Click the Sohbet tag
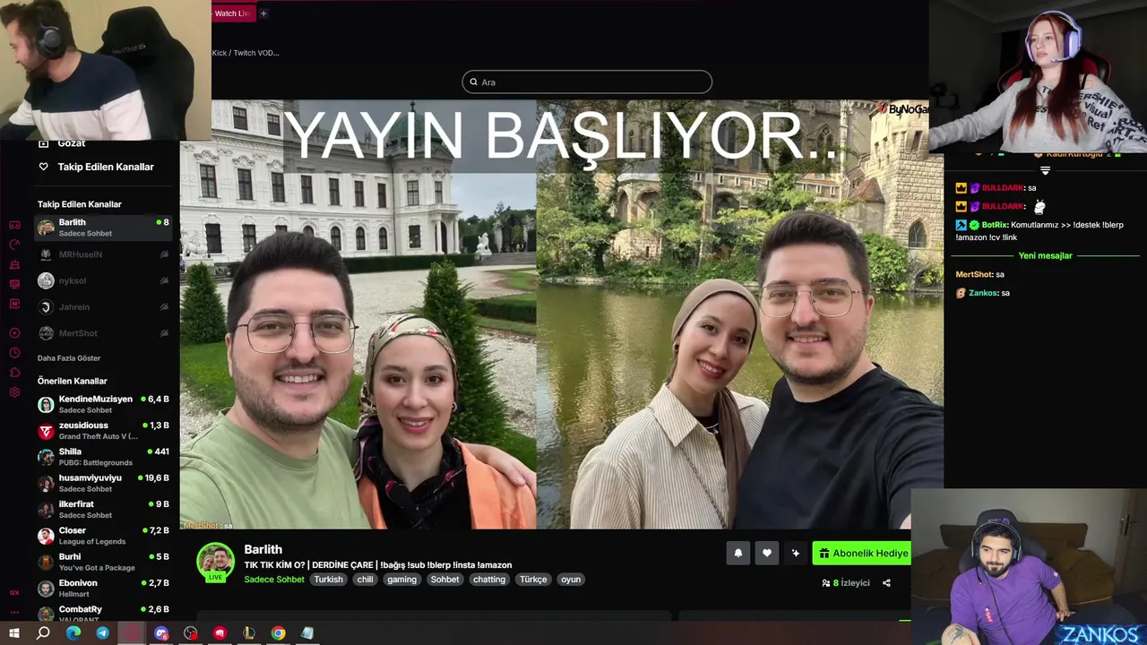1147x645 pixels. click(444, 580)
